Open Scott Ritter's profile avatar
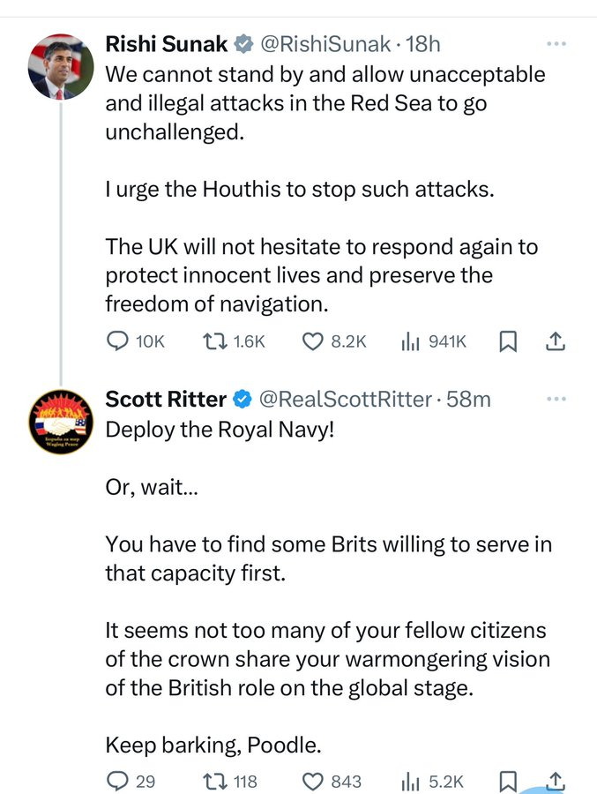 (61, 421)
